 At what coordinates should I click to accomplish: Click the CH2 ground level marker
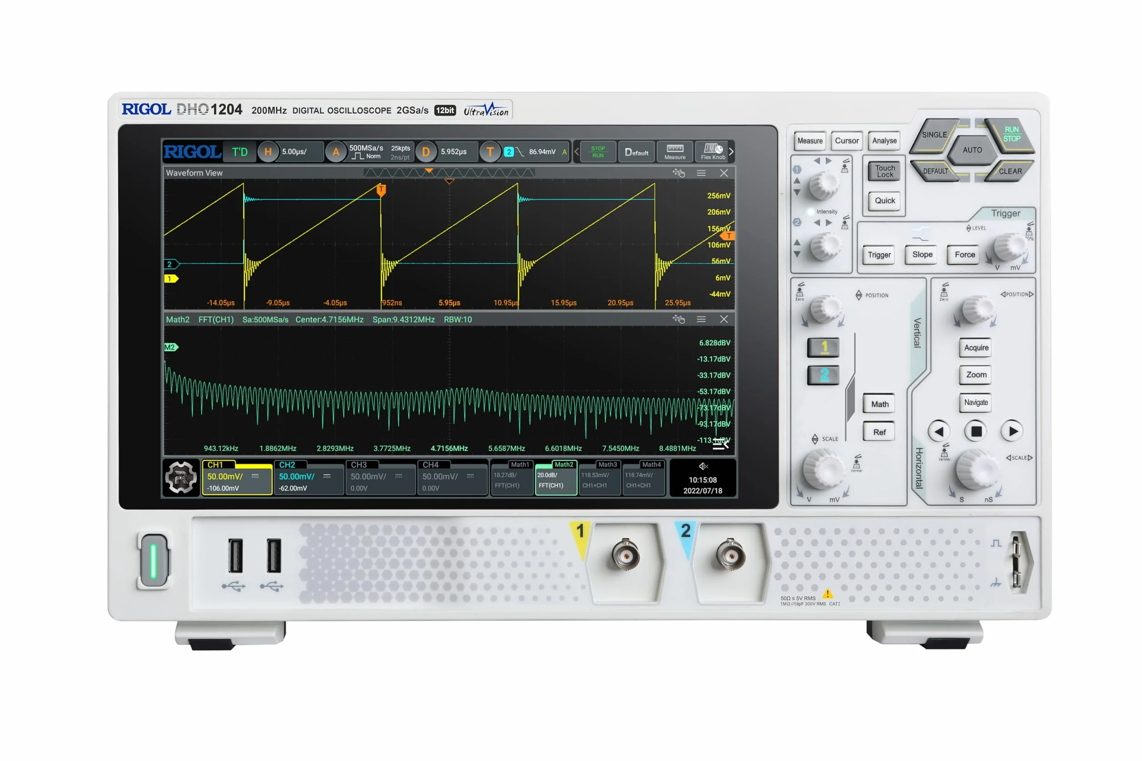coord(171,264)
